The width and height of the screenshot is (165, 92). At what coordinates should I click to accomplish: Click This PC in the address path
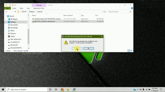tap(24, 12)
